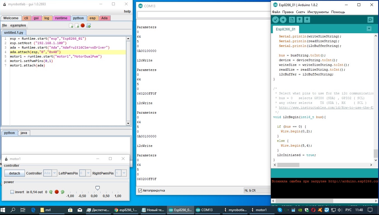Screen dimensions: 379x215
Task: Switch to the cli tab
Action: [x=26, y=18]
